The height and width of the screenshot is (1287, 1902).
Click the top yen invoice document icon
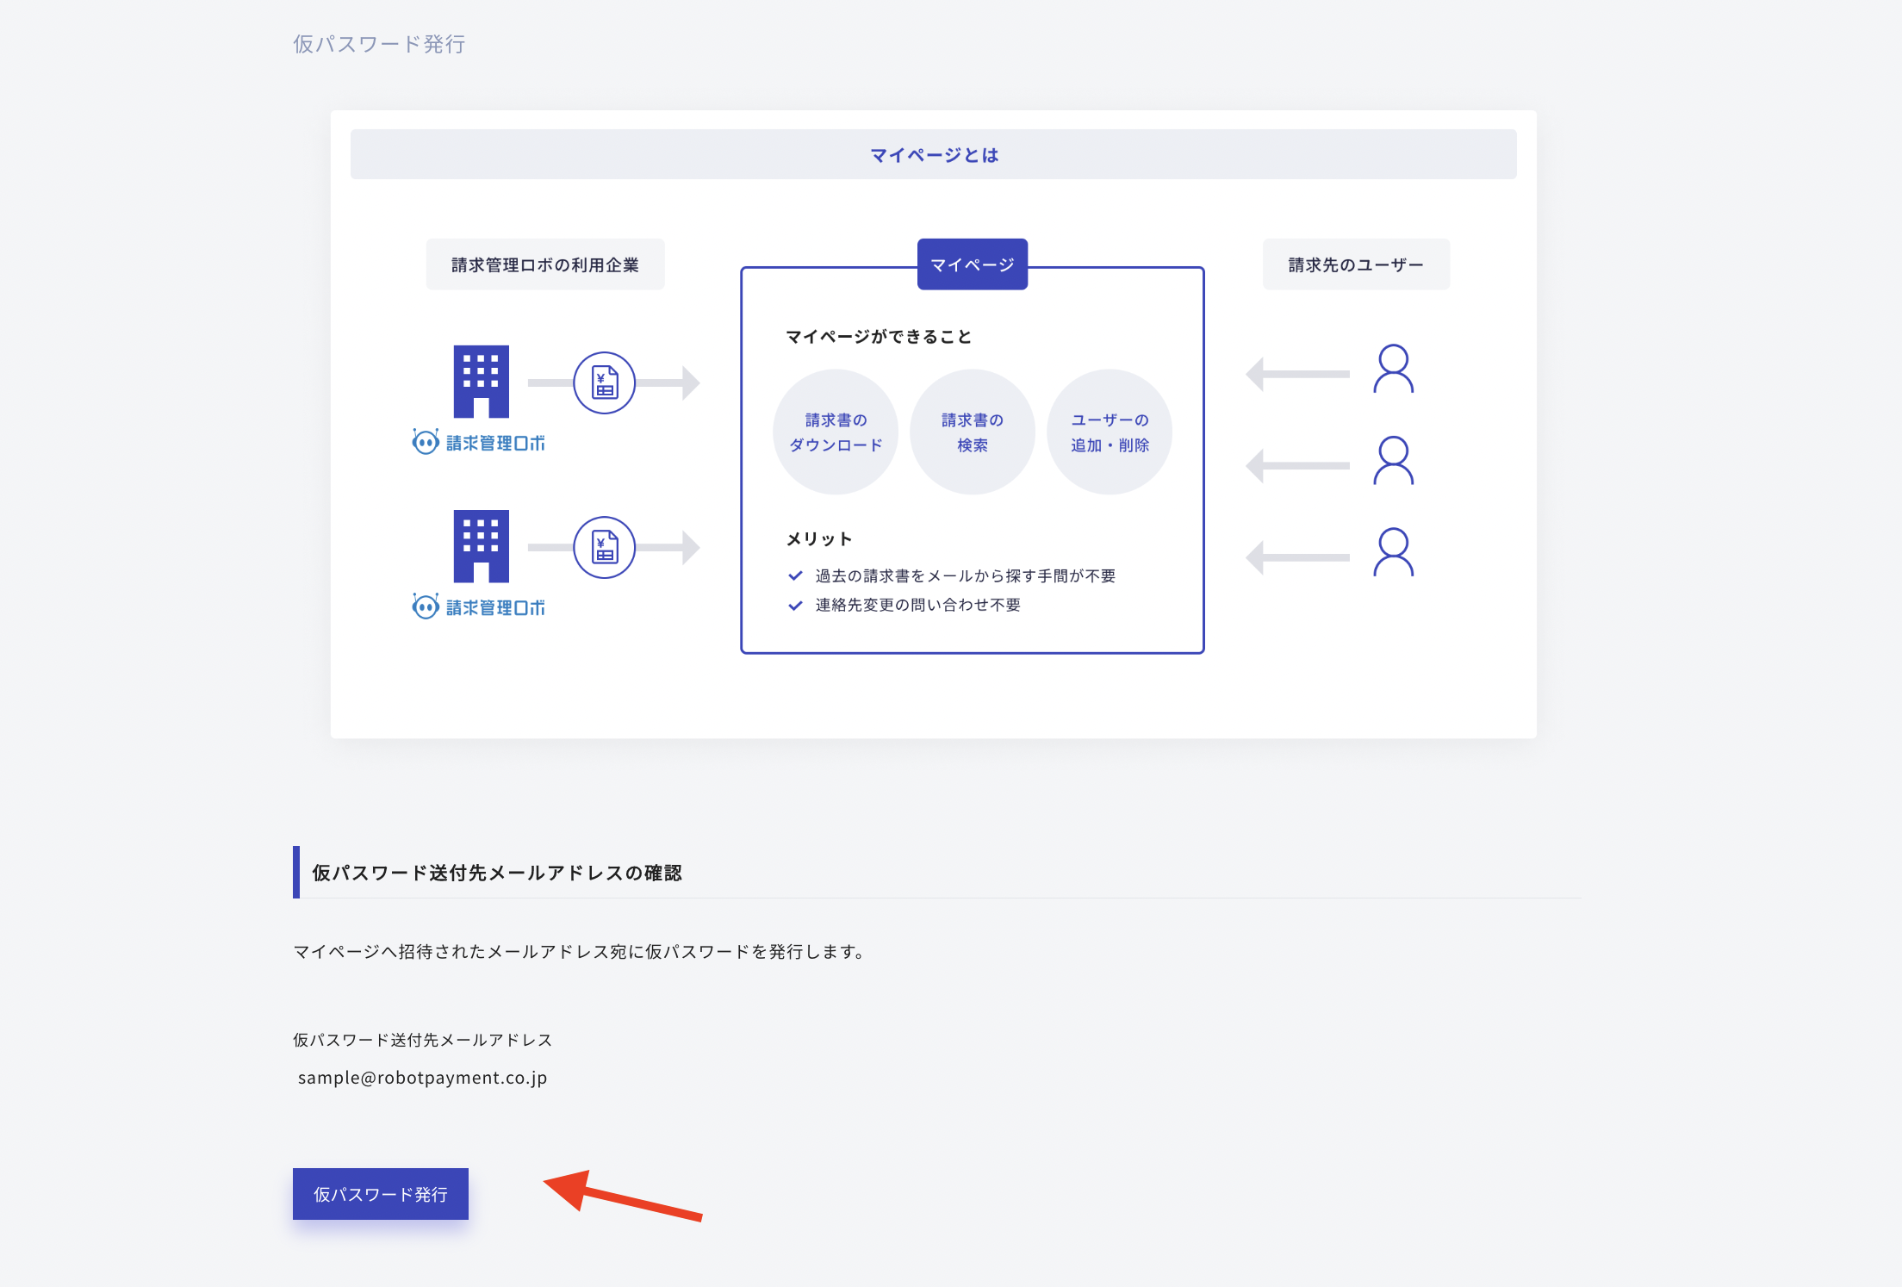coord(605,382)
